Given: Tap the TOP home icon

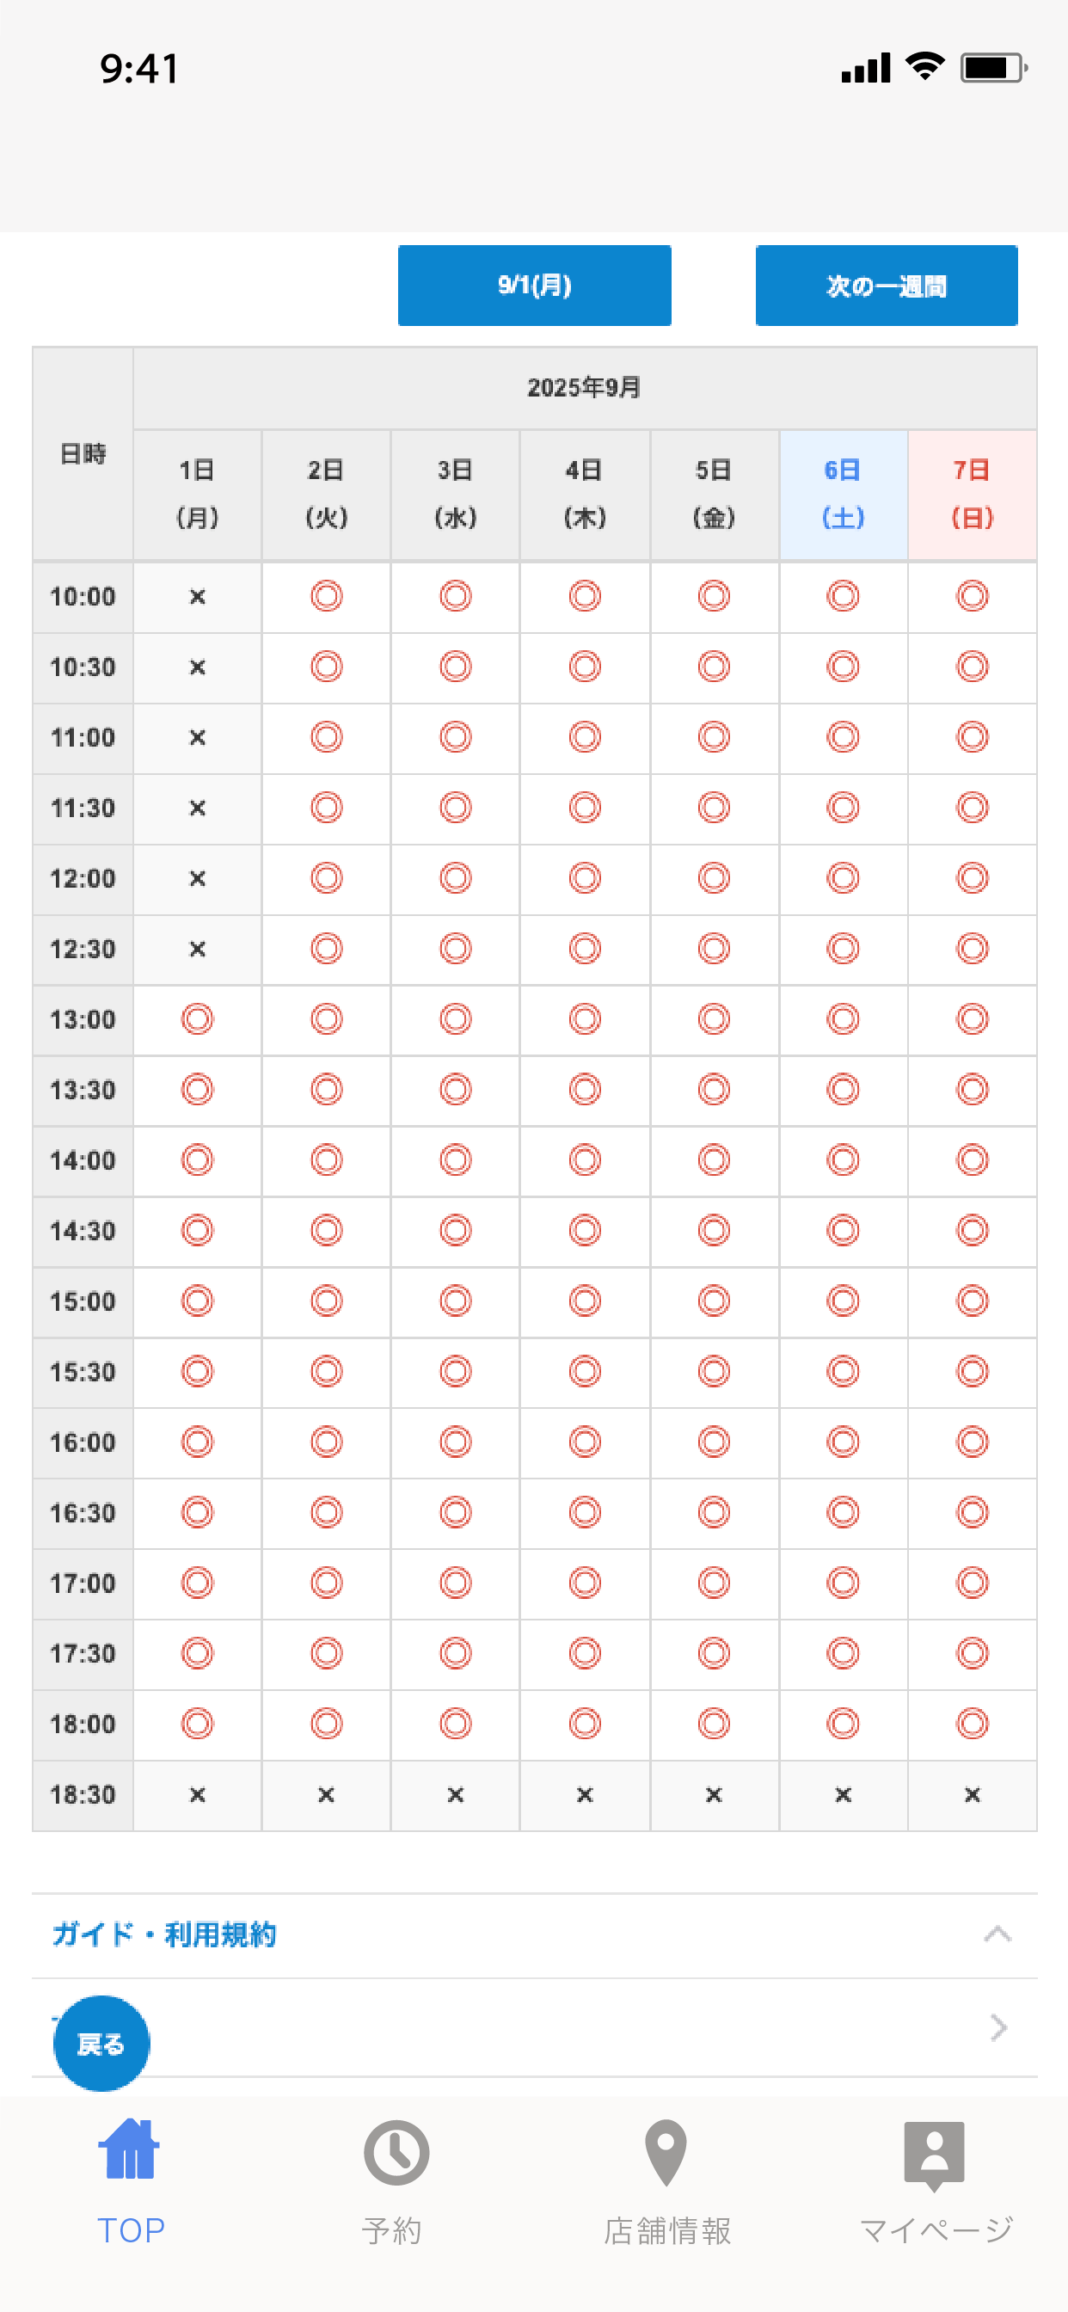Looking at the screenshot, I should click(x=129, y=2149).
